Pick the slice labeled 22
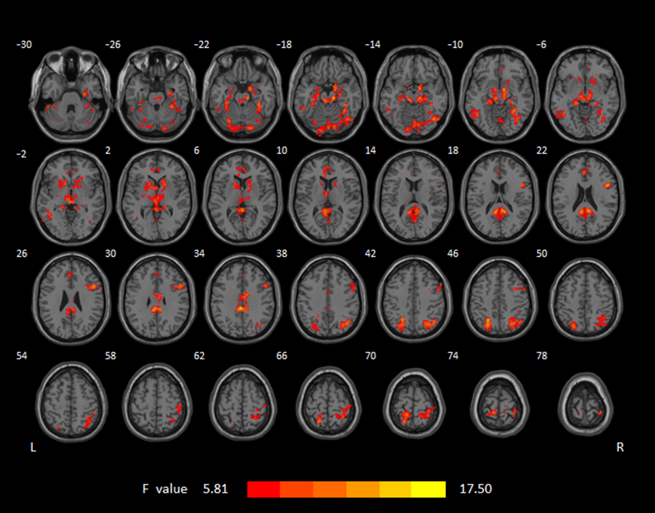The height and width of the screenshot is (513, 655). pyautogui.click(x=585, y=197)
